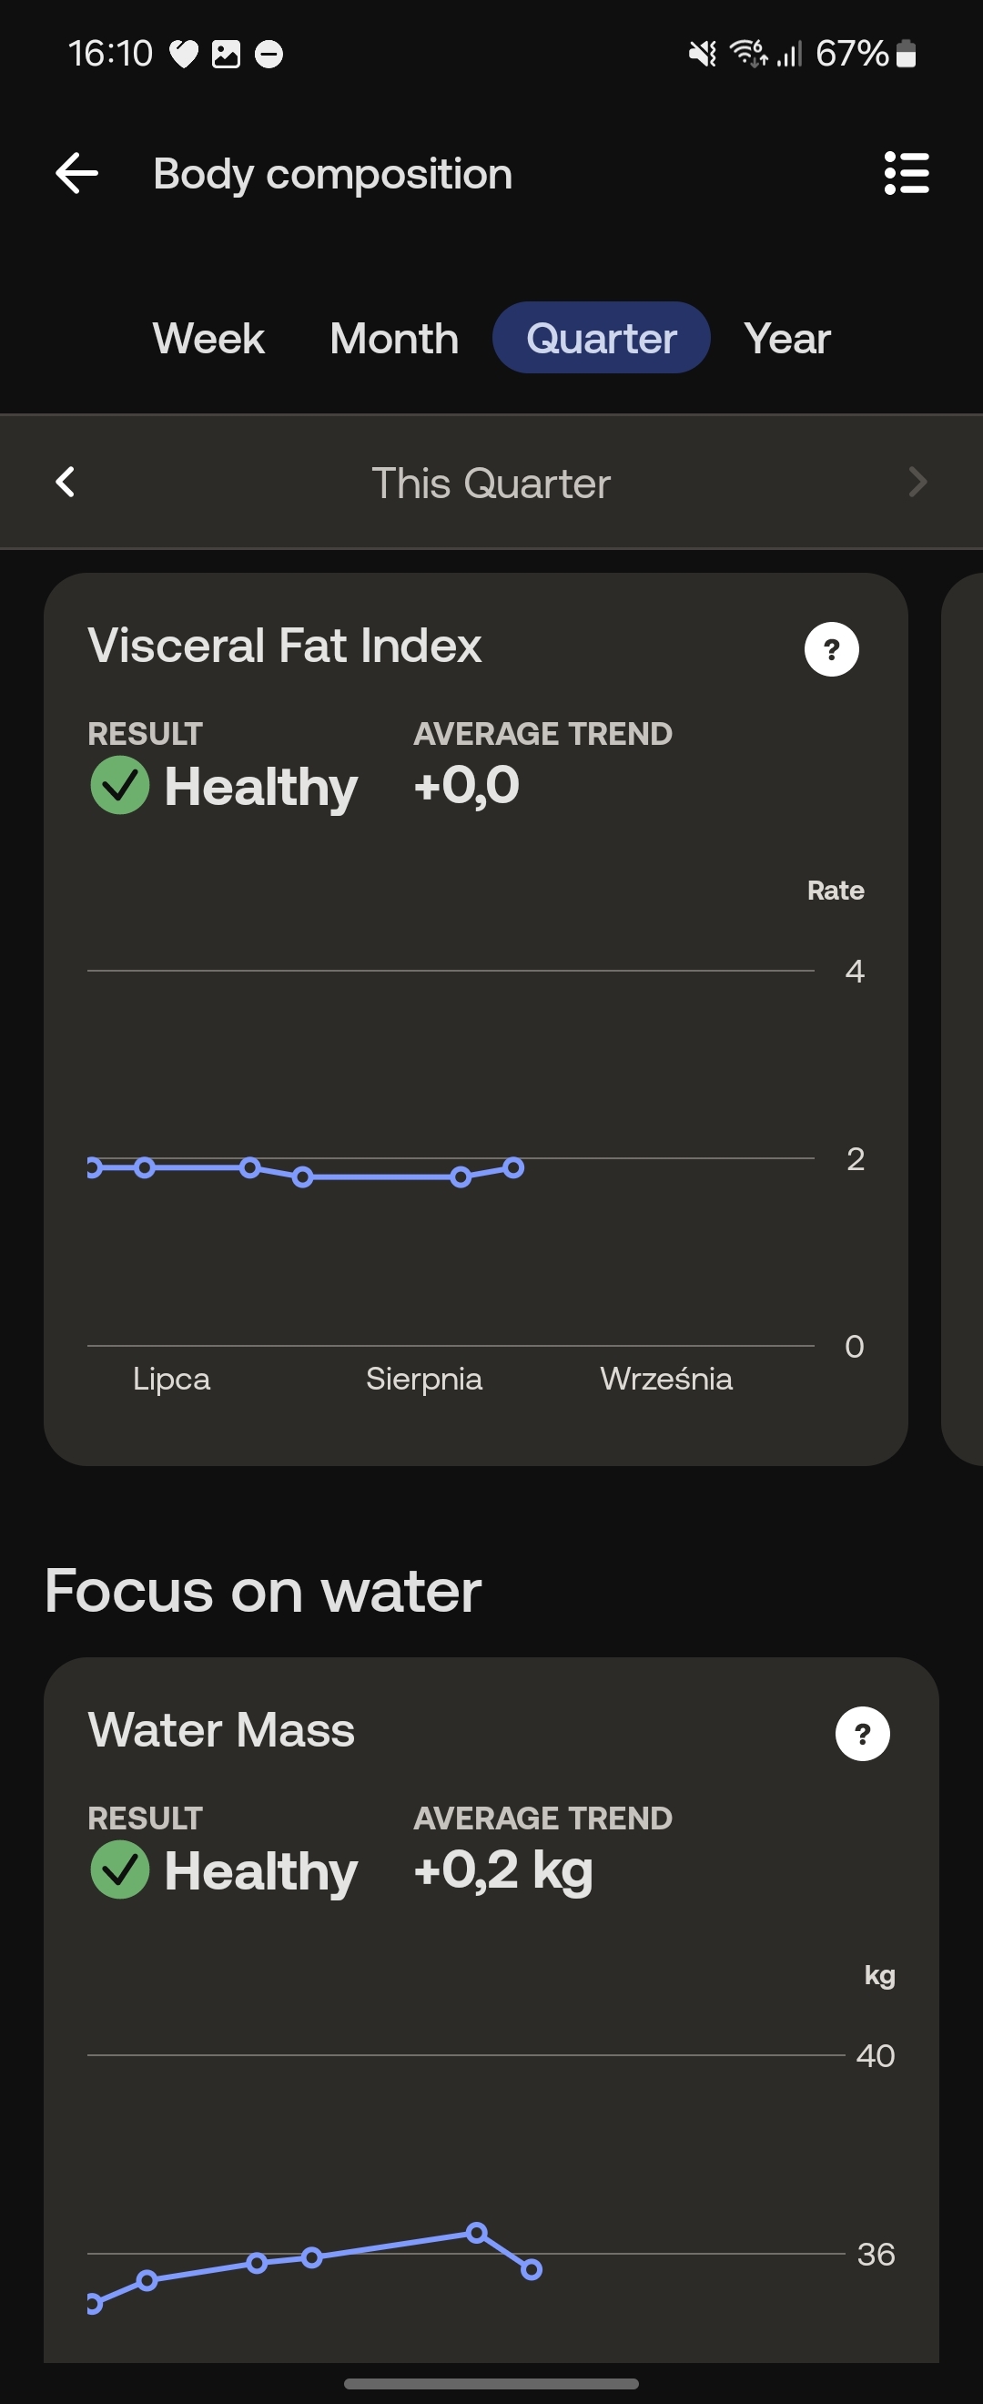Image resolution: width=983 pixels, height=2404 pixels.
Task: Open Visceral Fat Index help icon
Action: tap(831, 649)
